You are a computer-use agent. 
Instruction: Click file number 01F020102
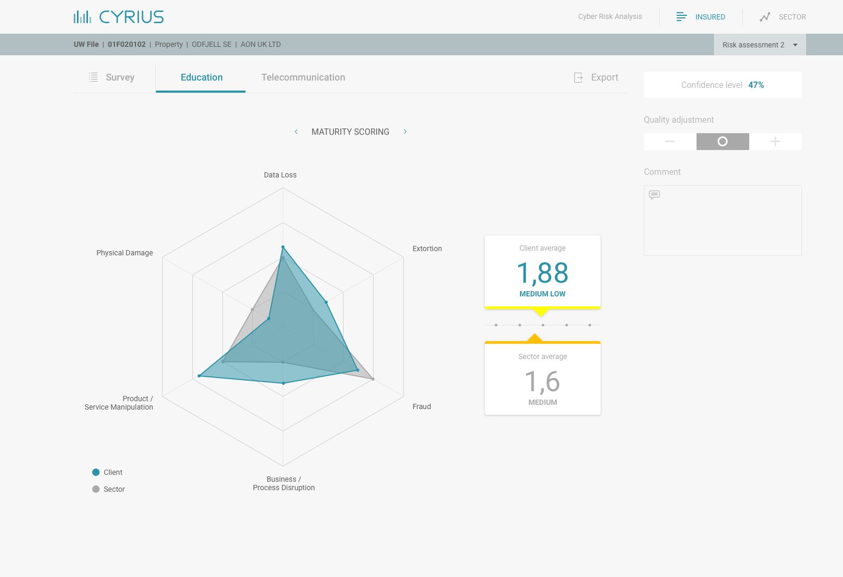(127, 44)
